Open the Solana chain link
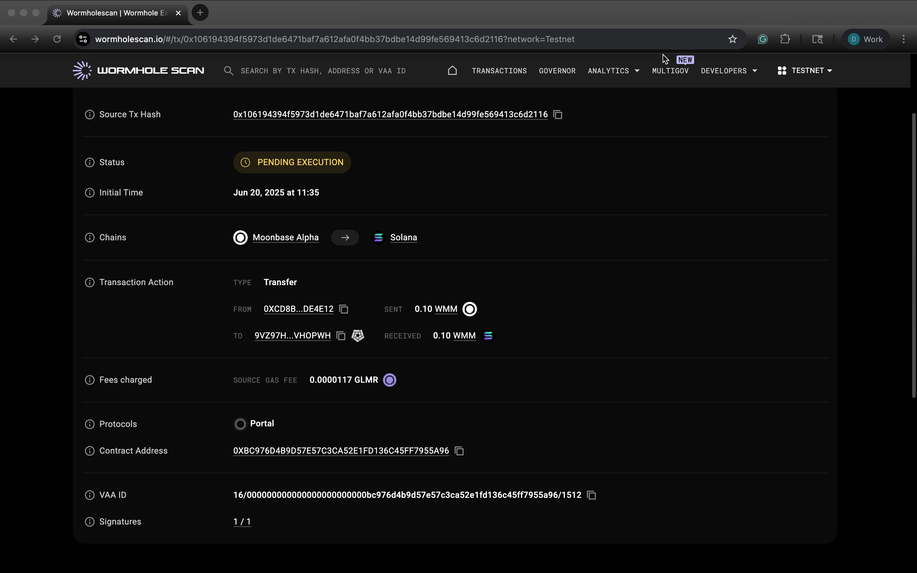Image resolution: width=917 pixels, height=573 pixels. click(404, 238)
